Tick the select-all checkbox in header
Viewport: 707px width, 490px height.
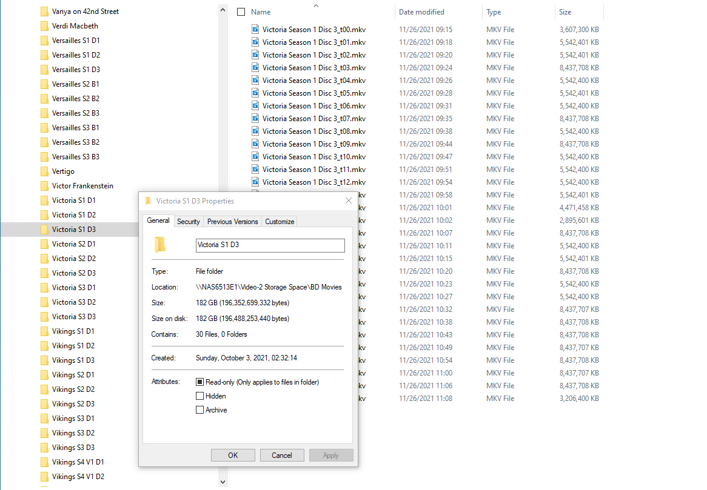click(241, 12)
